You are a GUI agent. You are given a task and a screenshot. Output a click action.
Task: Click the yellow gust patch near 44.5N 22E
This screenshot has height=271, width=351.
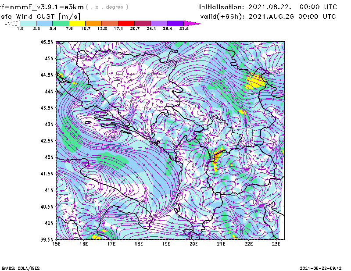coord(255,81)
